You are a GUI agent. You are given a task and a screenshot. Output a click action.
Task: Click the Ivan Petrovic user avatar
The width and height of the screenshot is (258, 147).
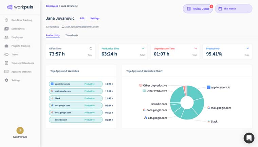click(20, 130)
